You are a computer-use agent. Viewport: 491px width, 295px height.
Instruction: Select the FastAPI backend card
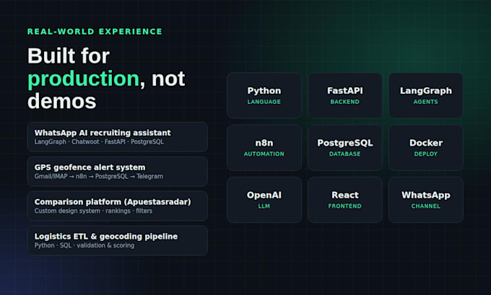click(x=344, y=95)
